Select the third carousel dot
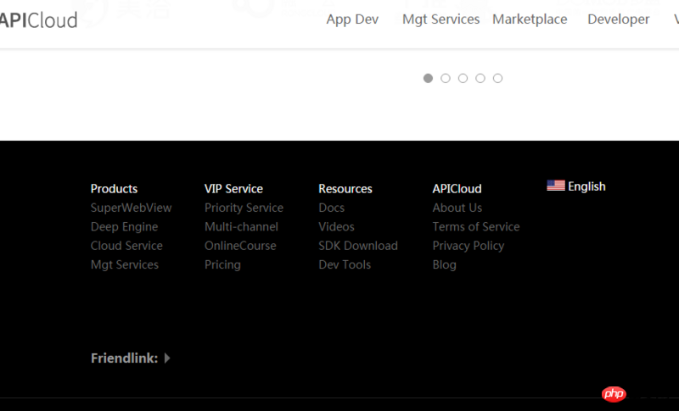 point(463,78)
